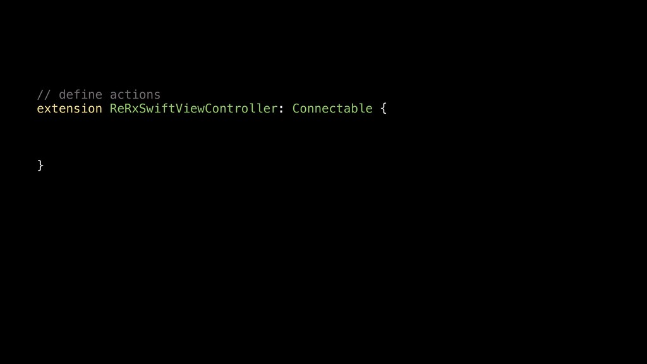Viewport: 647px width, 364px height.
Task: Click the capital "C" starting Connectable
Action: click(x=296, y=109)
